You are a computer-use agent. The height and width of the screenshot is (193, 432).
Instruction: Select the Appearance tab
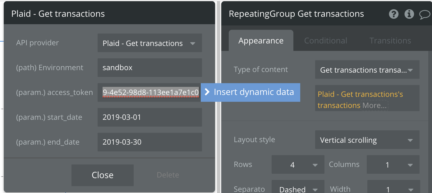261,41
